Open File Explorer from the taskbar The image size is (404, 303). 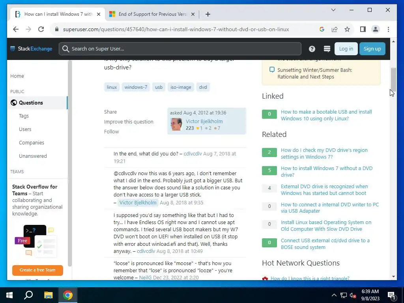coord(48,295)
